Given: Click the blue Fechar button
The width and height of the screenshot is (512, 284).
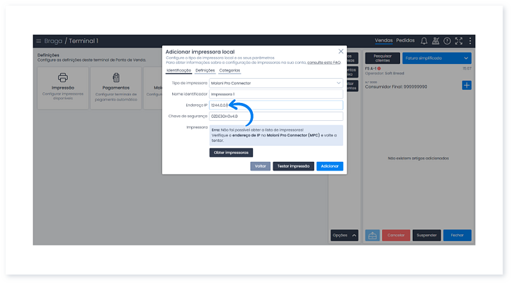Looking at the screenshot, I should click(x=457, y=235).
